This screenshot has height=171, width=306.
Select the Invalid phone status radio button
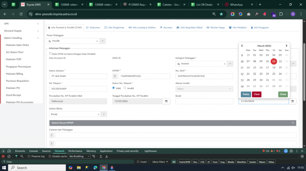[x=125, y=88]
